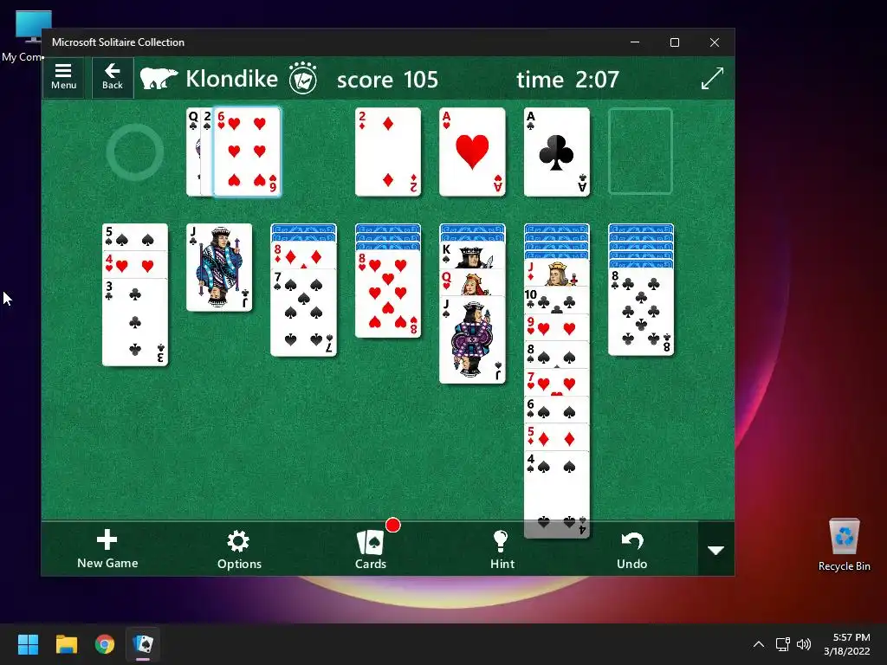Image resolution: width=887 pixels, height=665 pixels.
Task: Click the polar bear theme icon
Action: point(159,79)
